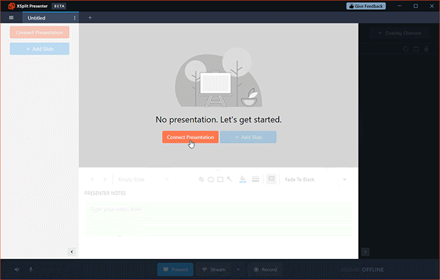440x280 pixels.
Task: Click Give Feedback in the title bar
Action: tap(366, 6)
